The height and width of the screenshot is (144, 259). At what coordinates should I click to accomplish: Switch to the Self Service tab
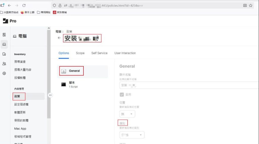[x=99, y=53]
